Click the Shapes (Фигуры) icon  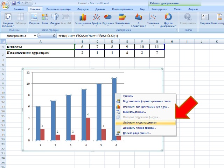coord(55,17)
